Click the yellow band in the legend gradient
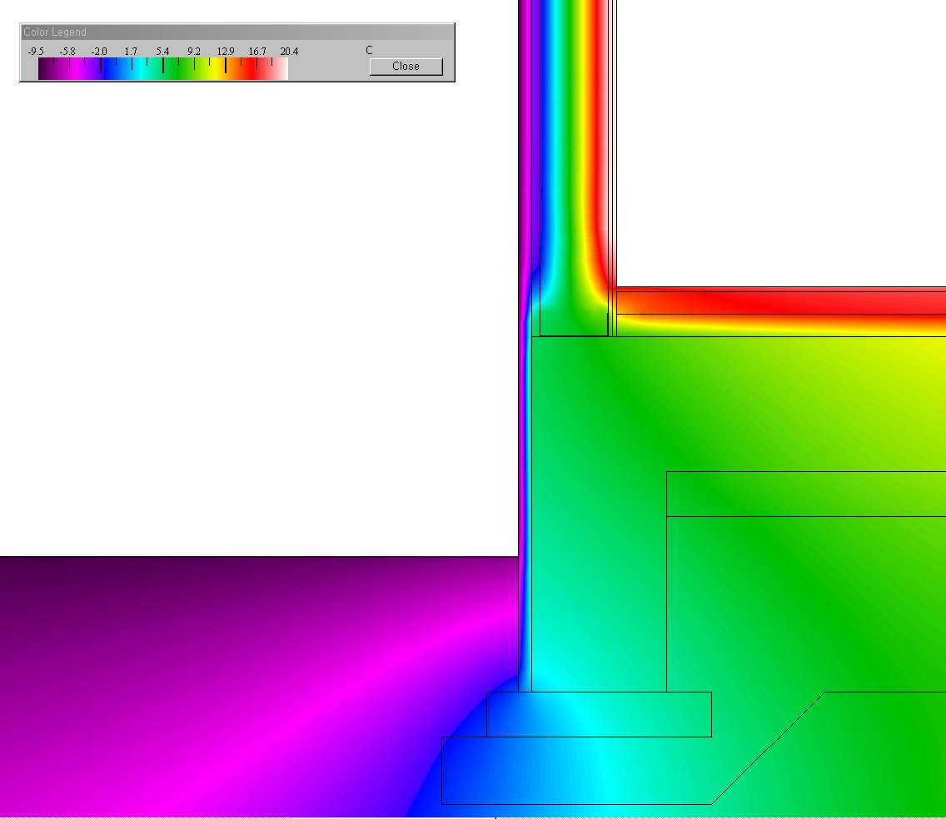Image resolution: width=946 pixels, height=819 pixels. click(x=218, y=71)
